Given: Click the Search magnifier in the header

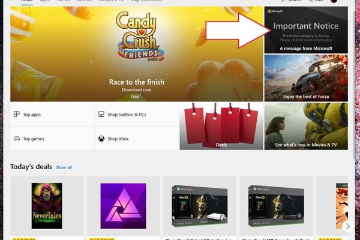Looking at the screenshot, I should point(291,1).
